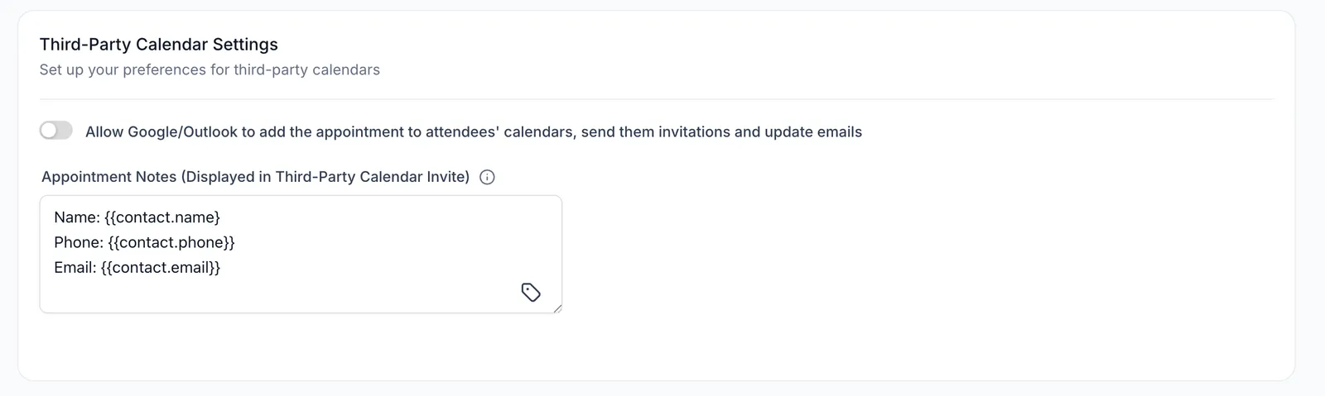The height and width of the screenshot is (396, 1325).
Task: Enable the Allow Google/Outlook invitations toggle
Action: pyautogui.click(x=56, y=131)
